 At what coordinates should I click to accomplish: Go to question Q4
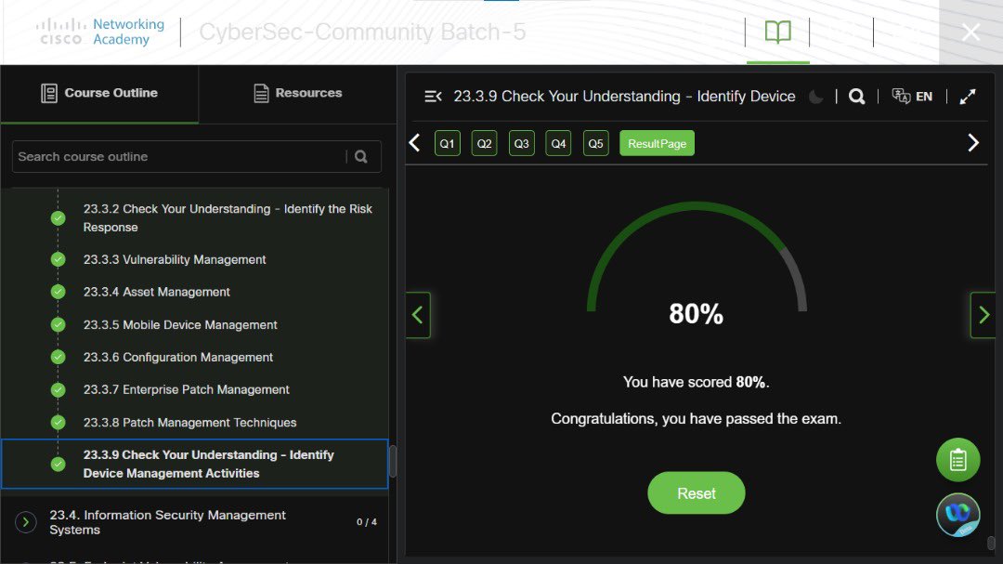pyautogui.click(x=558, y=143)
